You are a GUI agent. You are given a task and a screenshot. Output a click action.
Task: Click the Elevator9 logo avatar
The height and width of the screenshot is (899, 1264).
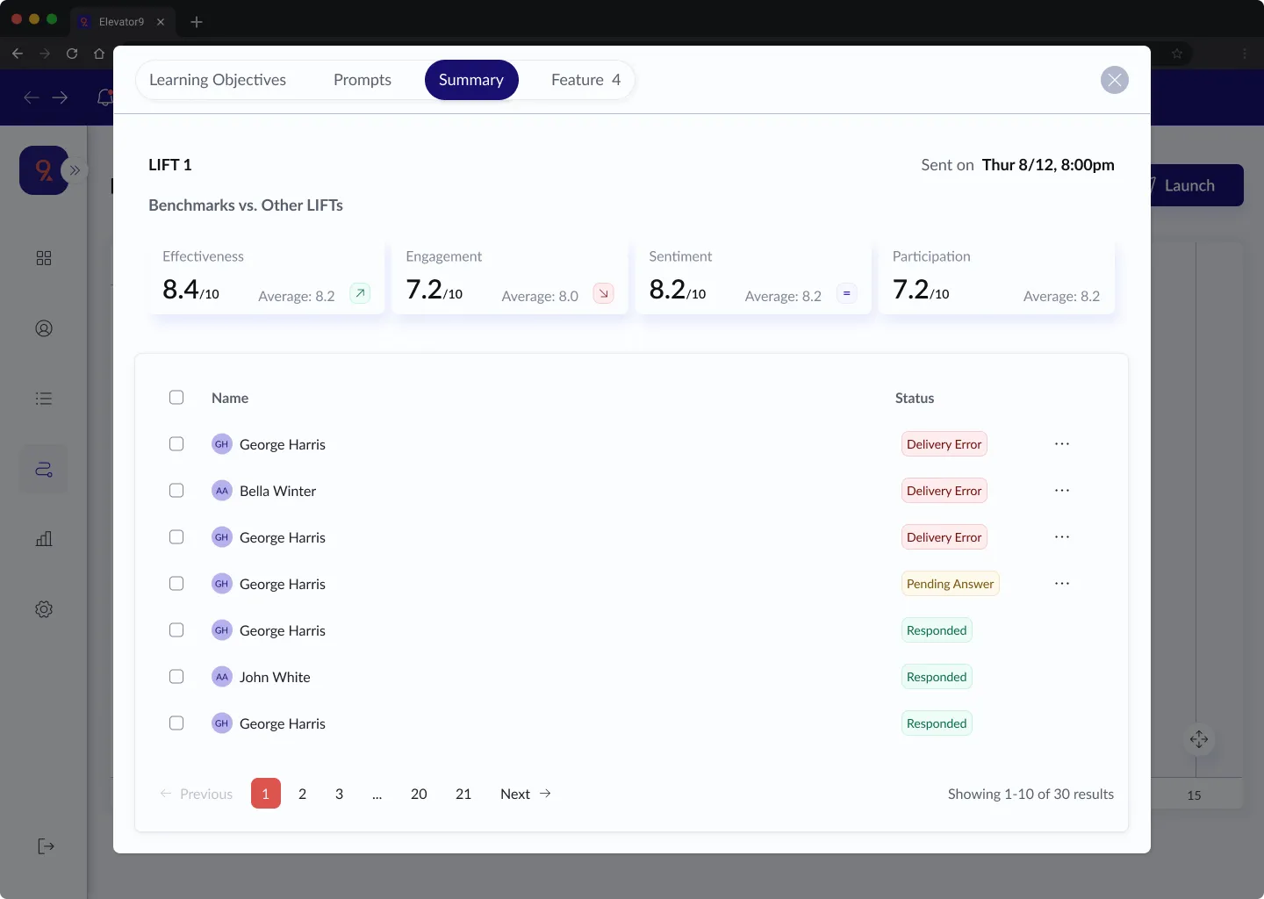pos(43,170)
